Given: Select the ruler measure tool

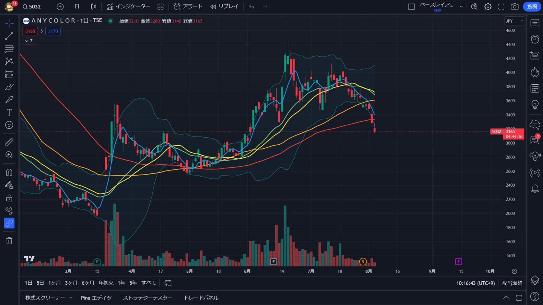Looking at the screenshot, I should tap(9, 142).
